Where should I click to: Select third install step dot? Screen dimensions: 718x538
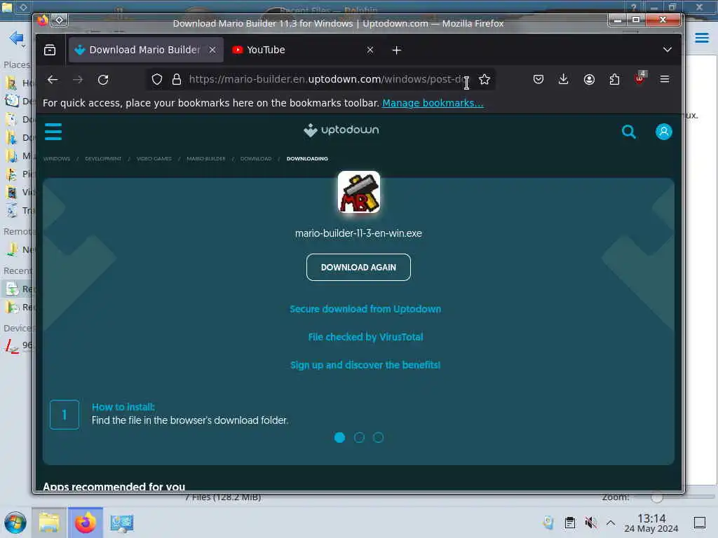click(378, 438)
